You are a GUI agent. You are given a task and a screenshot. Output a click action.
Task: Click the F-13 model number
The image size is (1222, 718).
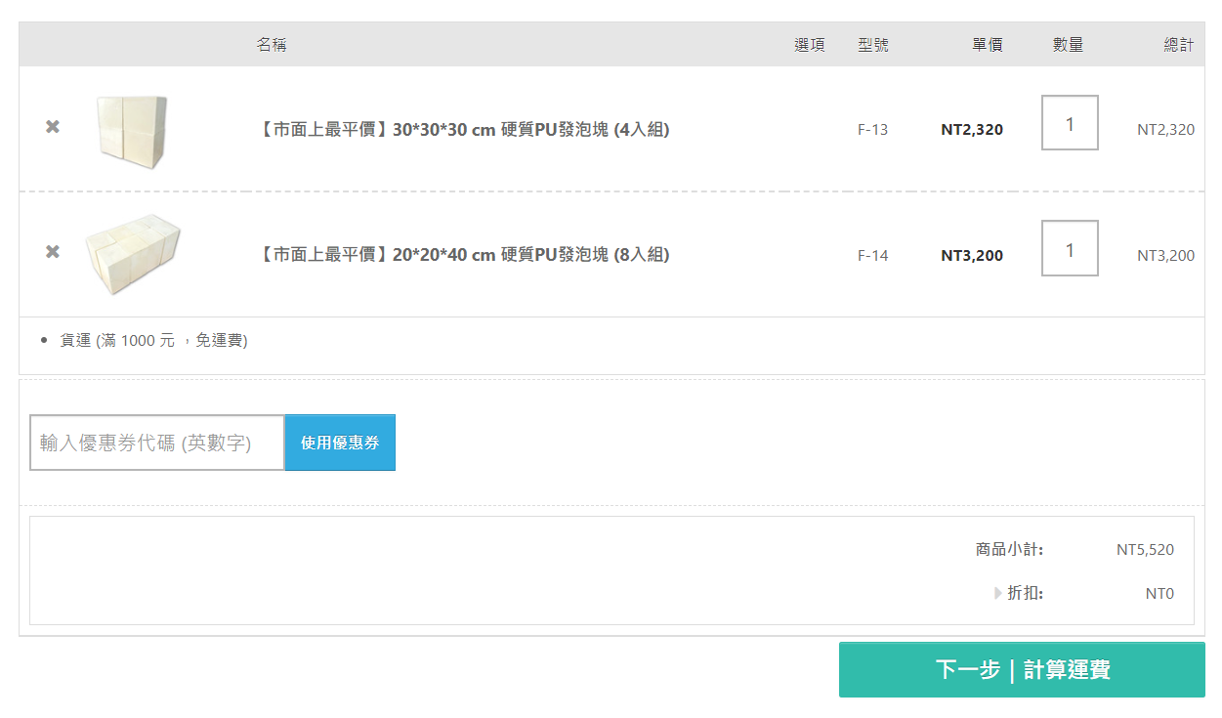click(872, 130)
